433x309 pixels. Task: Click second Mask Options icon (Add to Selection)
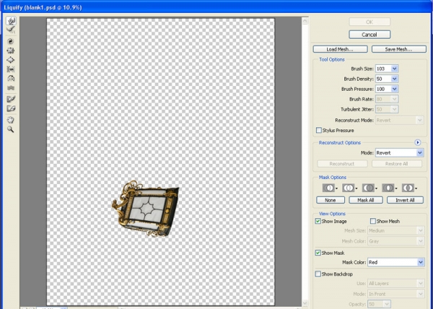pos(349,188)
